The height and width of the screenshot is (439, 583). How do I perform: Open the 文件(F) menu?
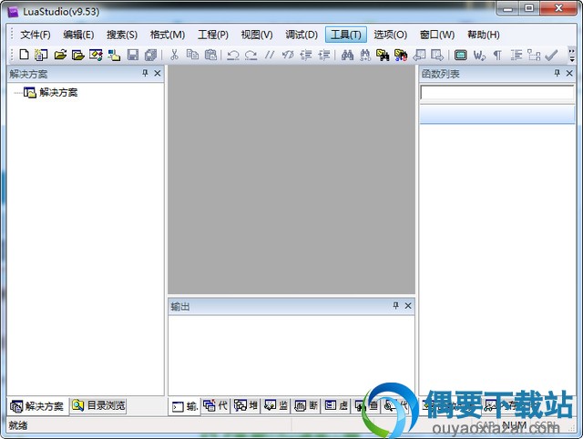coord(36,35)
